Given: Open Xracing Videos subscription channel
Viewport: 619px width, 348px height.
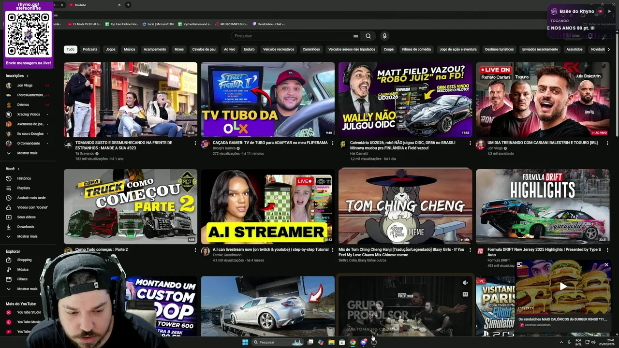Looking at the screenshot, I should (x=29, y=115).
